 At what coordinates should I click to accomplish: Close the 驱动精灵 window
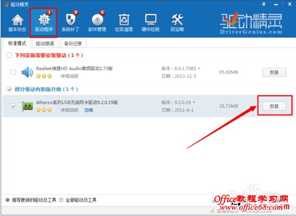[x=289, y=4]
